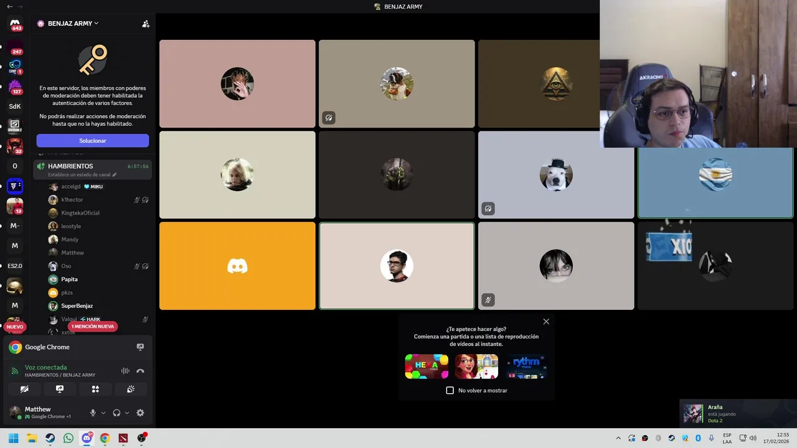Open the SdK server in sidebar
Screen dimensions: 797x448
(x=15, y=106)
